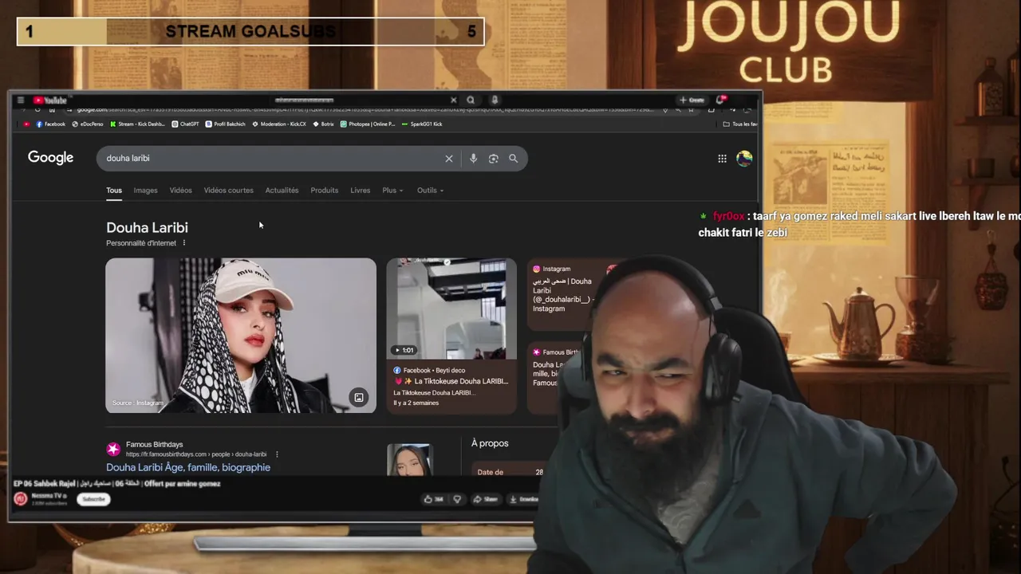Open Famous Birthdays result options menu
The height and width of the screenshot is (574, 1021).
[277, 454]
